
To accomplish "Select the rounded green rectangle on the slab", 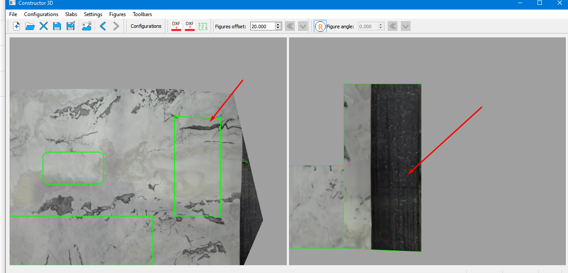I will point(73,168).
